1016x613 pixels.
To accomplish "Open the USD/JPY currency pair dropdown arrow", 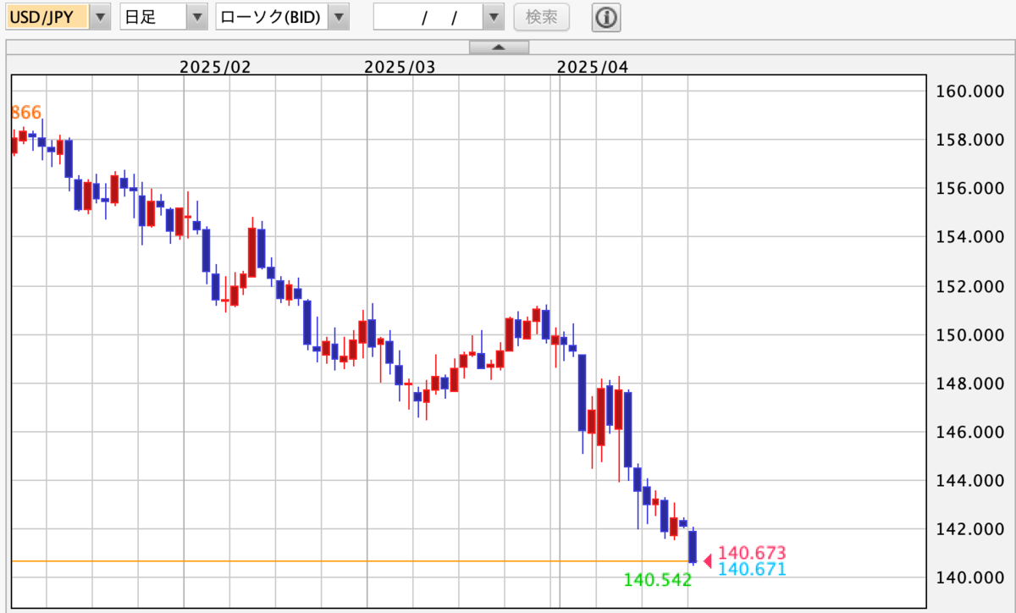I will pos(101,17).
